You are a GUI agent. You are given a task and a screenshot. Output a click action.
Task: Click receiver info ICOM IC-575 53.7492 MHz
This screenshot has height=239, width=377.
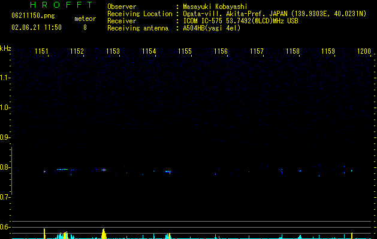(240, 21)
